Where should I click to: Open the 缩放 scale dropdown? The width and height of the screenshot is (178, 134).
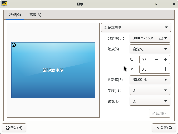150,49
